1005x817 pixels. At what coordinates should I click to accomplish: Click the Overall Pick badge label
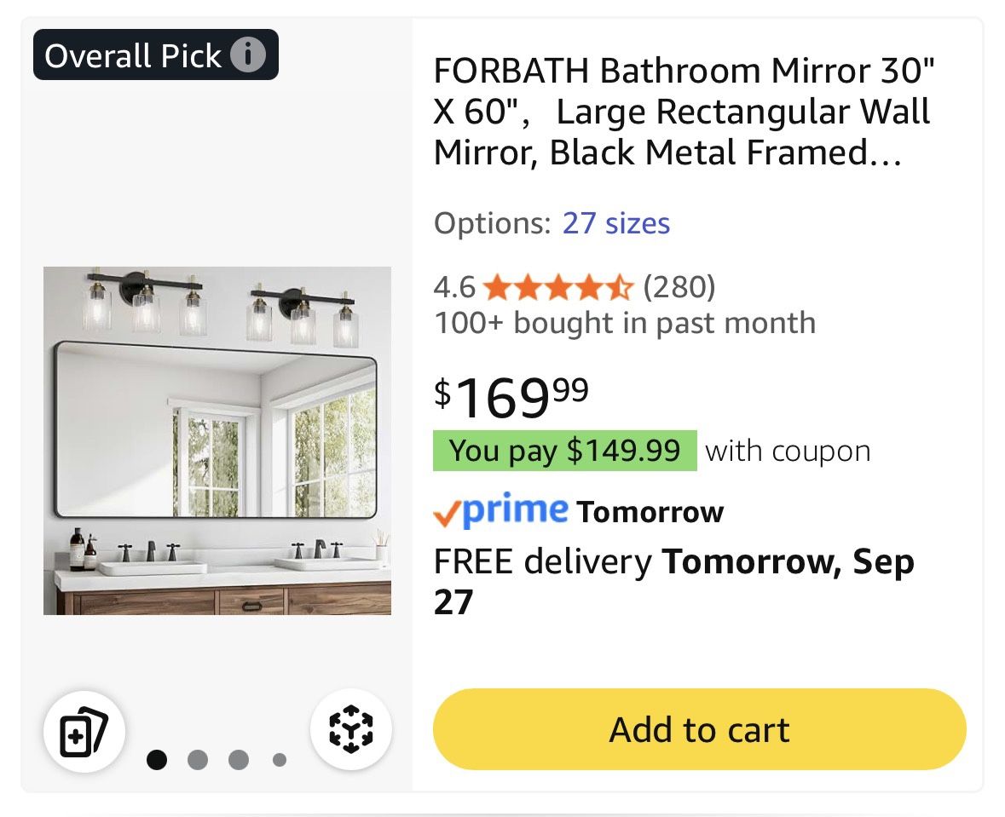click(132, 55)
